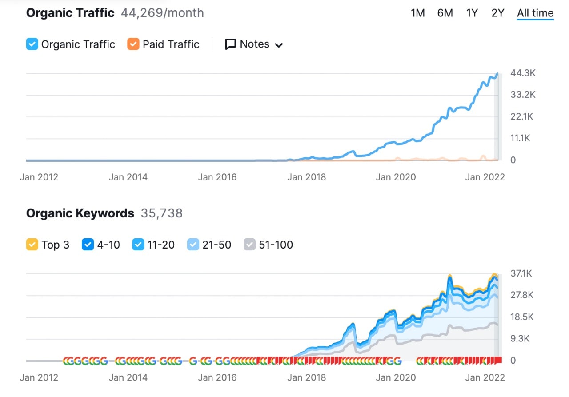Screen dimensions: 569x397
Task: Toggle the 51-100 positions checkbox
Action: click(250, 245)
